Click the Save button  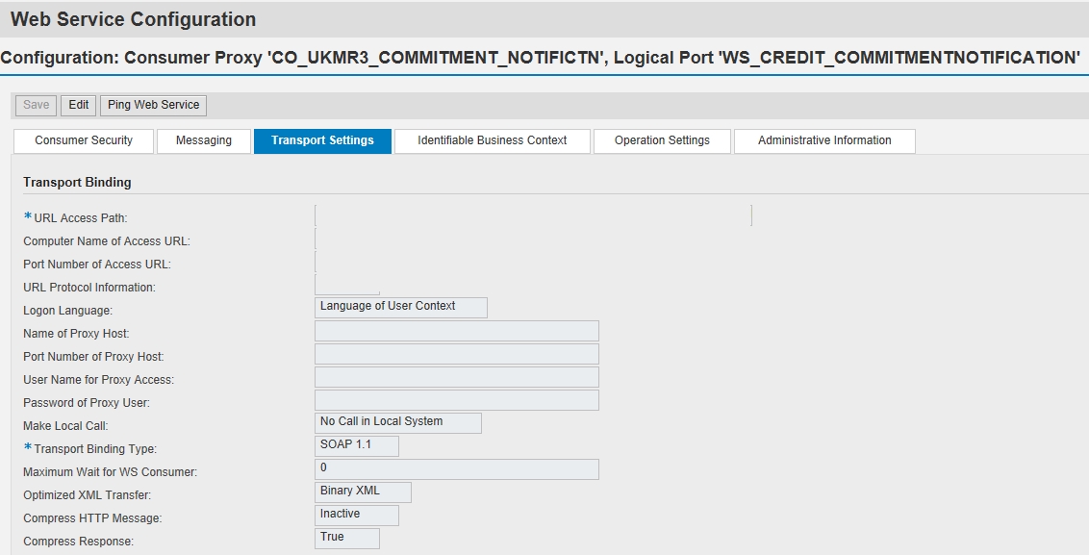click(35, 105)
